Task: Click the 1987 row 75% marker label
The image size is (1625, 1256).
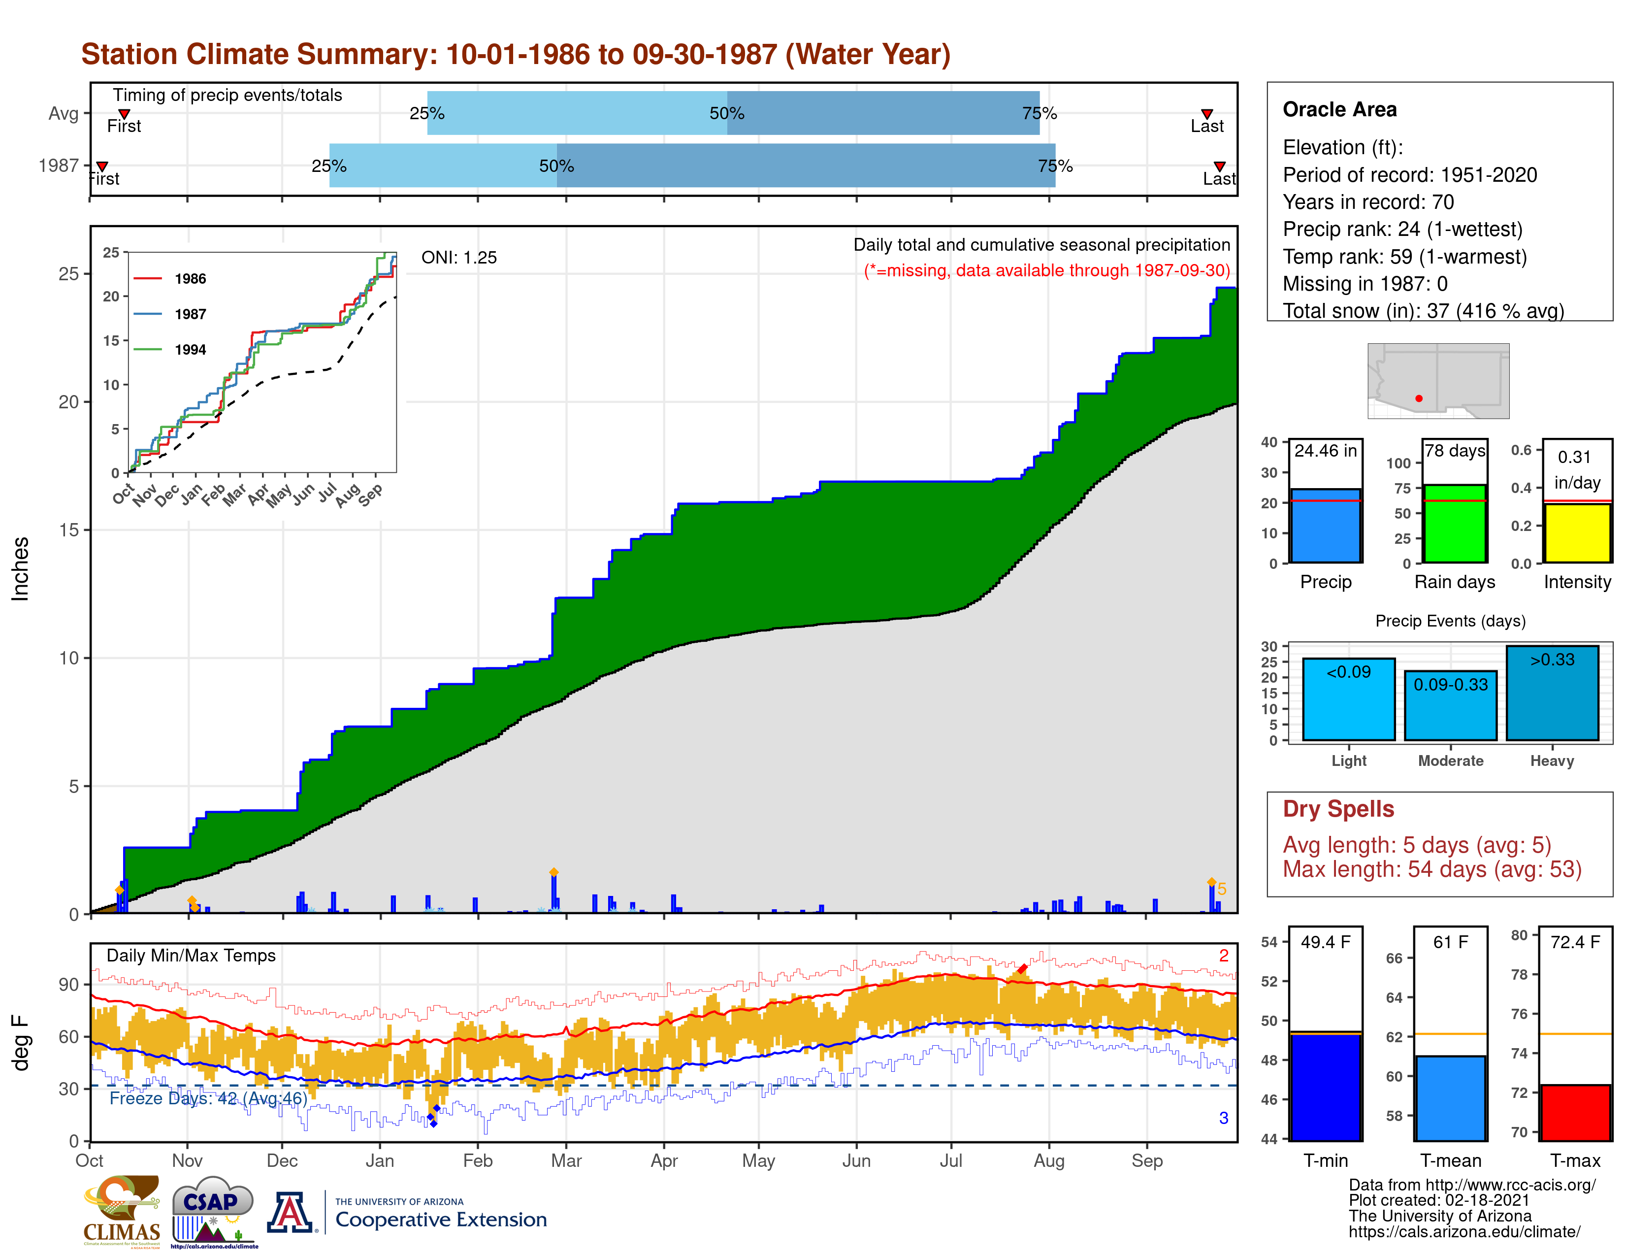Action: click(1055, 166)
